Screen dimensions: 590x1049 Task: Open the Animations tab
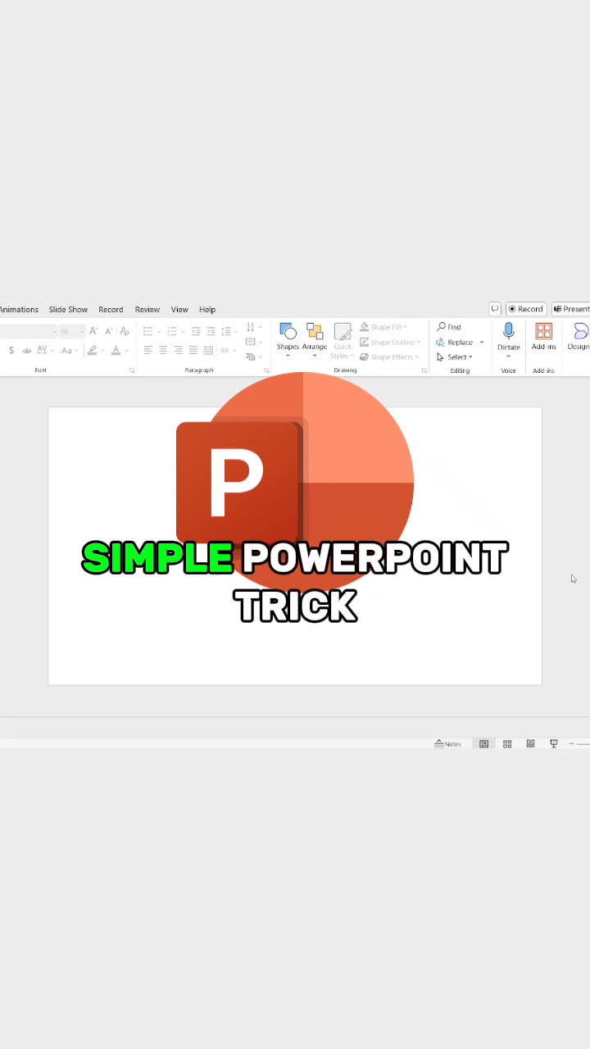click(x=19, y=310)
